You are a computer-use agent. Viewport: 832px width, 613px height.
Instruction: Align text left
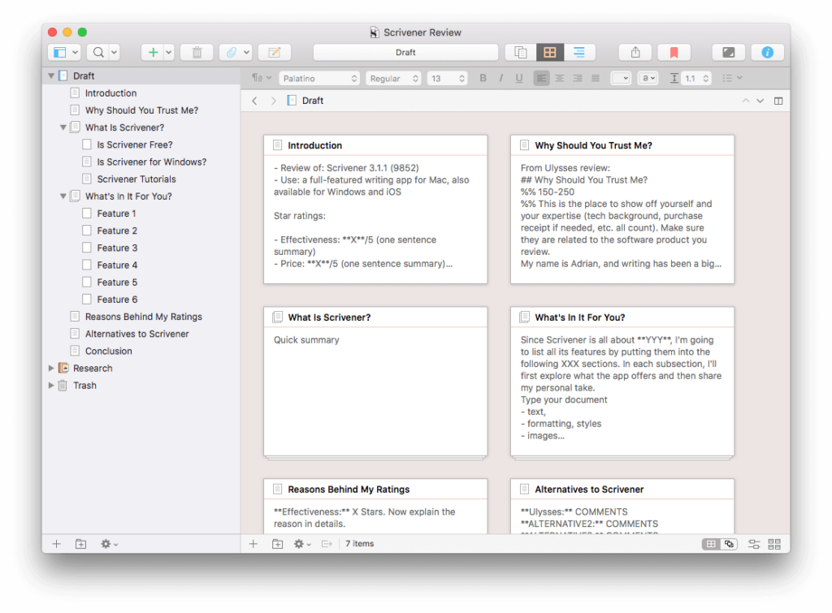click(541, 78)
